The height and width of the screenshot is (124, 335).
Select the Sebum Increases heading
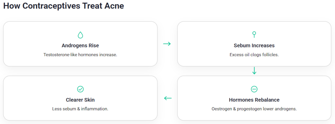tap(254, 46)
